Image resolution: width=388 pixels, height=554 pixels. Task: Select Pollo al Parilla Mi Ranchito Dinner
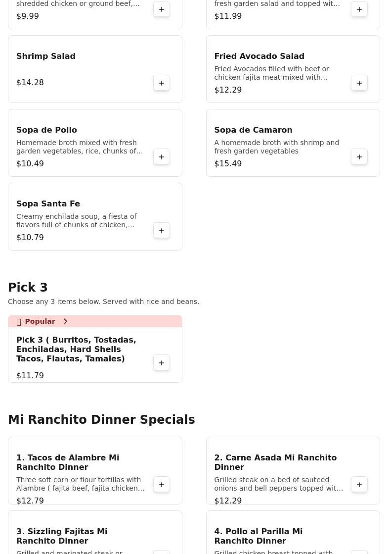pos(258,536)
